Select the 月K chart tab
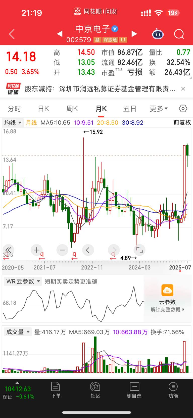This screenshot has height=418, width=193. click(x=101, y=109)
